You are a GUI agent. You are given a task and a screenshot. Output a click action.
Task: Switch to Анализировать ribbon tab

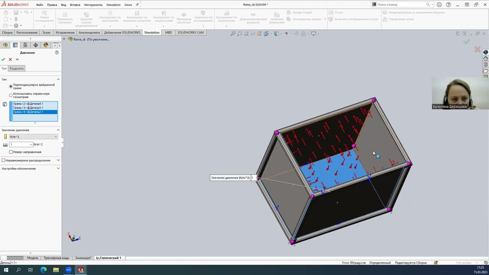pyautogui.click(x=89, y=32)
